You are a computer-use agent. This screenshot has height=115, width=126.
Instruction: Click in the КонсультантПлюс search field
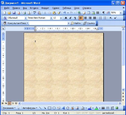click(48, 23)
